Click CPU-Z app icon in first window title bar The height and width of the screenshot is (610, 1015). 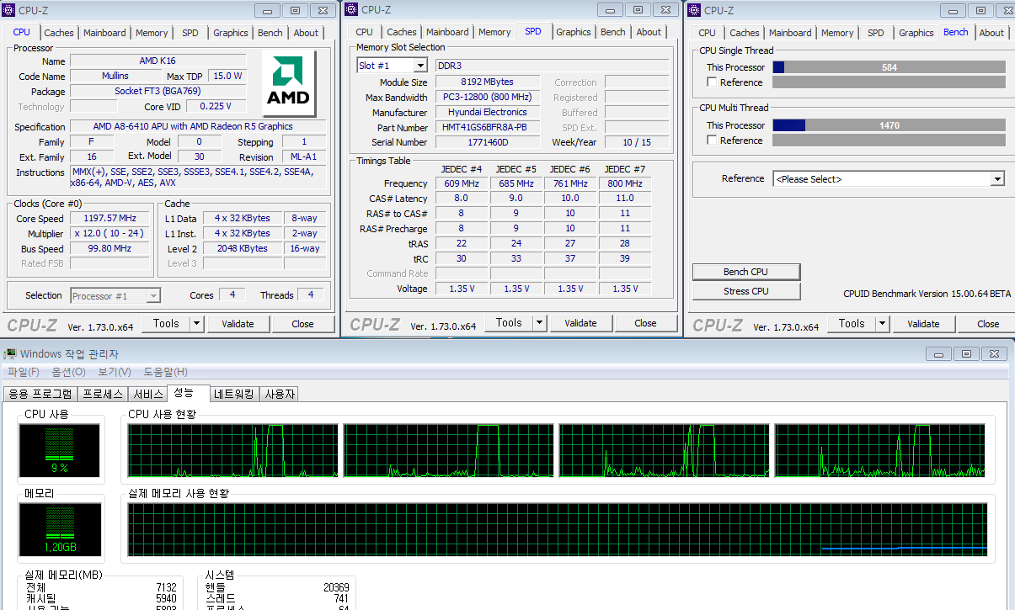coord(10,10)
